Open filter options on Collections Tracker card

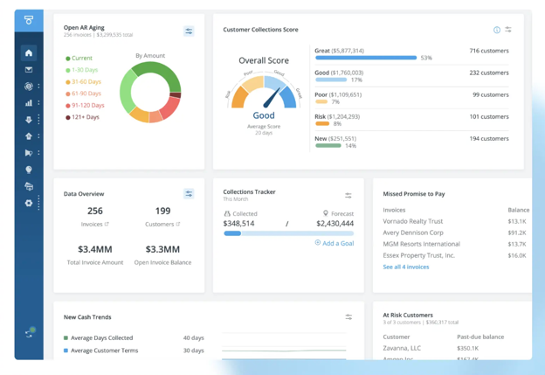(348, 196)
